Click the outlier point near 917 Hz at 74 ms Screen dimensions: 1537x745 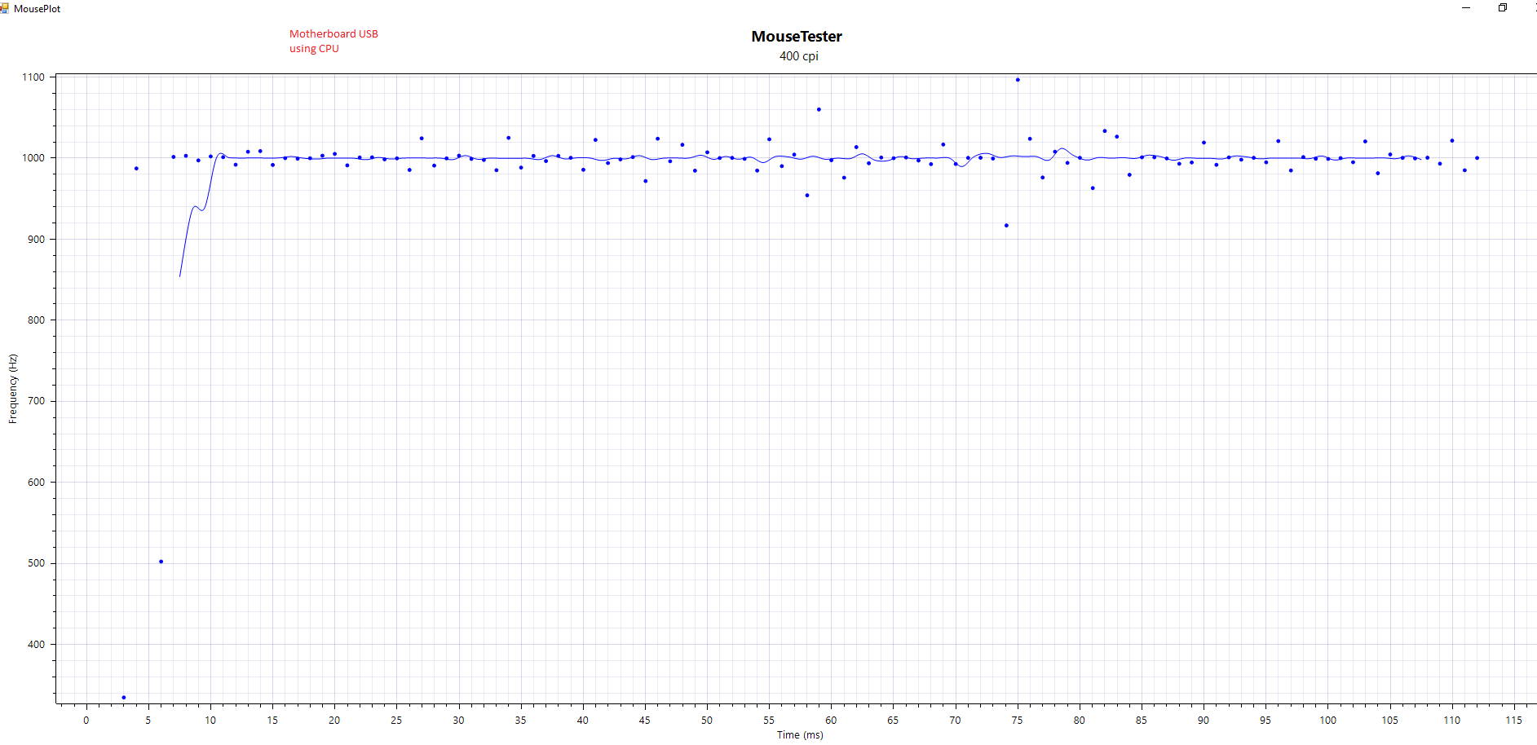(x=1006, y=226)
